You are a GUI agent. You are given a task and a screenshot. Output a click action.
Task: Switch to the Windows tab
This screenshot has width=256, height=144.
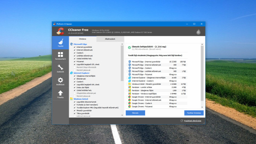(x=83, y=39)
